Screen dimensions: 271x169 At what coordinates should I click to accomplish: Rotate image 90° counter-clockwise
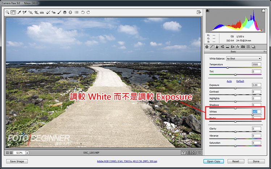83,12
